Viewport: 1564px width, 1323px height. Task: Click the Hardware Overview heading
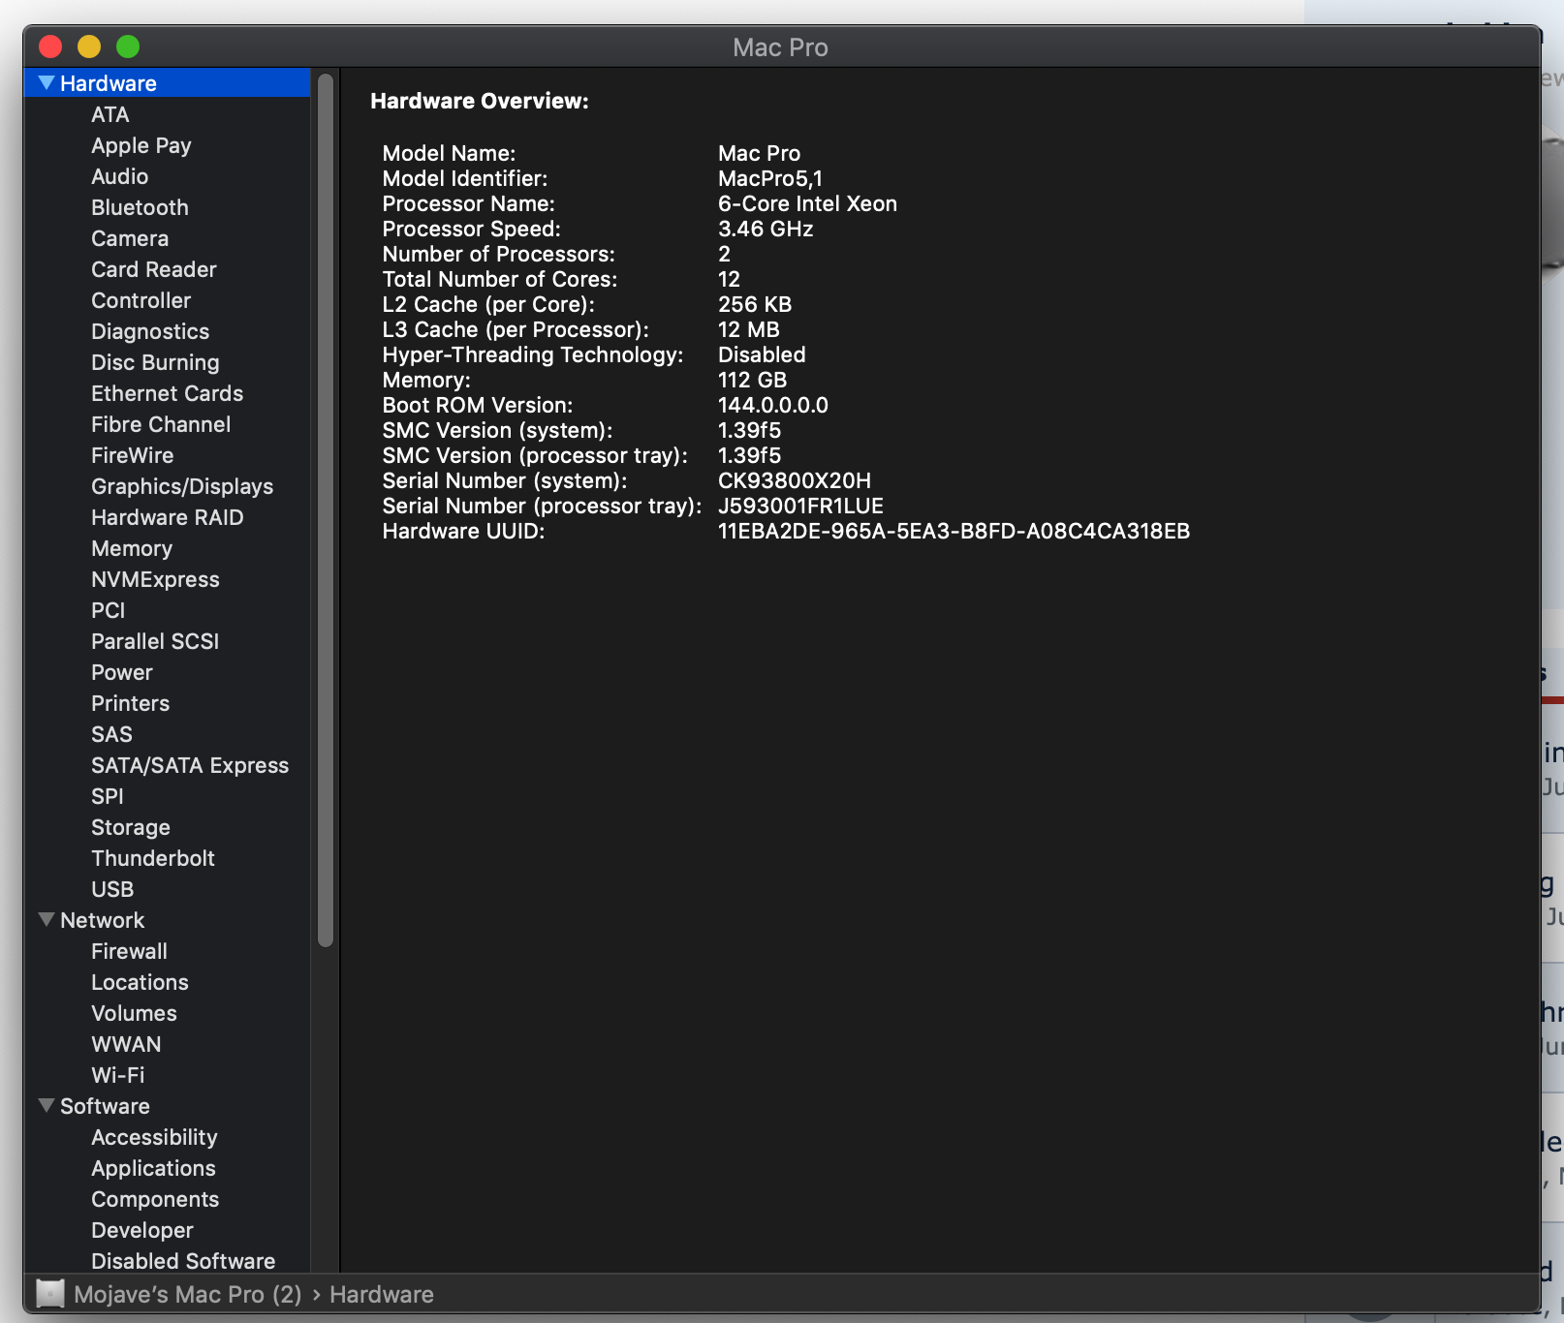[480, 101]
